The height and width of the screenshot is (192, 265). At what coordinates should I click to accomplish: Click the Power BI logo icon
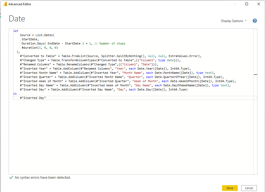coord(5,4)
